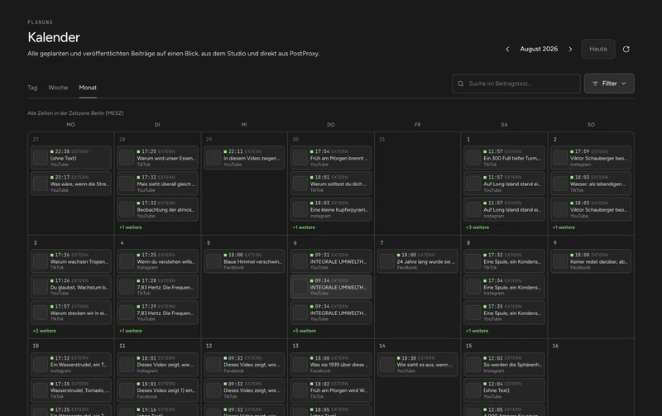Viewport: 662px width, 416px height.
Task: Open 17:34 Eine Spule Instagram post
Action: tap(504, 287)
